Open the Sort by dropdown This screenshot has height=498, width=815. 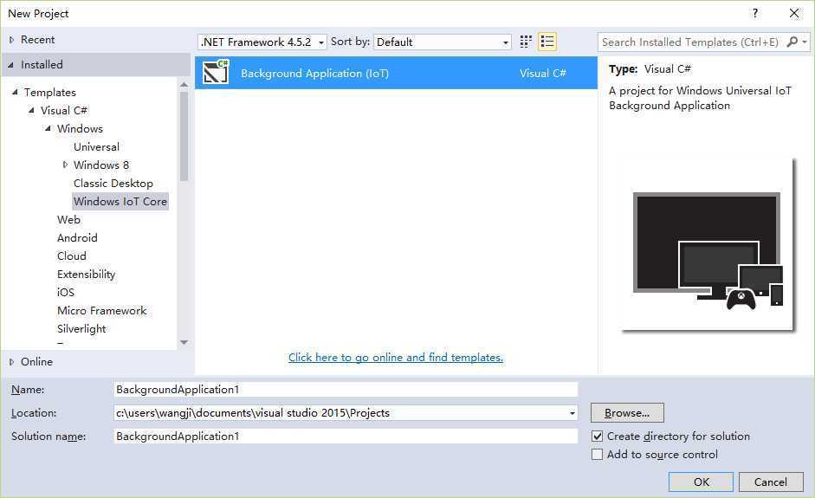tap(443, 42)
